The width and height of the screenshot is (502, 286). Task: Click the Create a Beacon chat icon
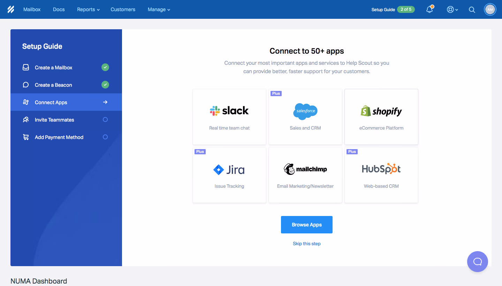coord(26,85)
